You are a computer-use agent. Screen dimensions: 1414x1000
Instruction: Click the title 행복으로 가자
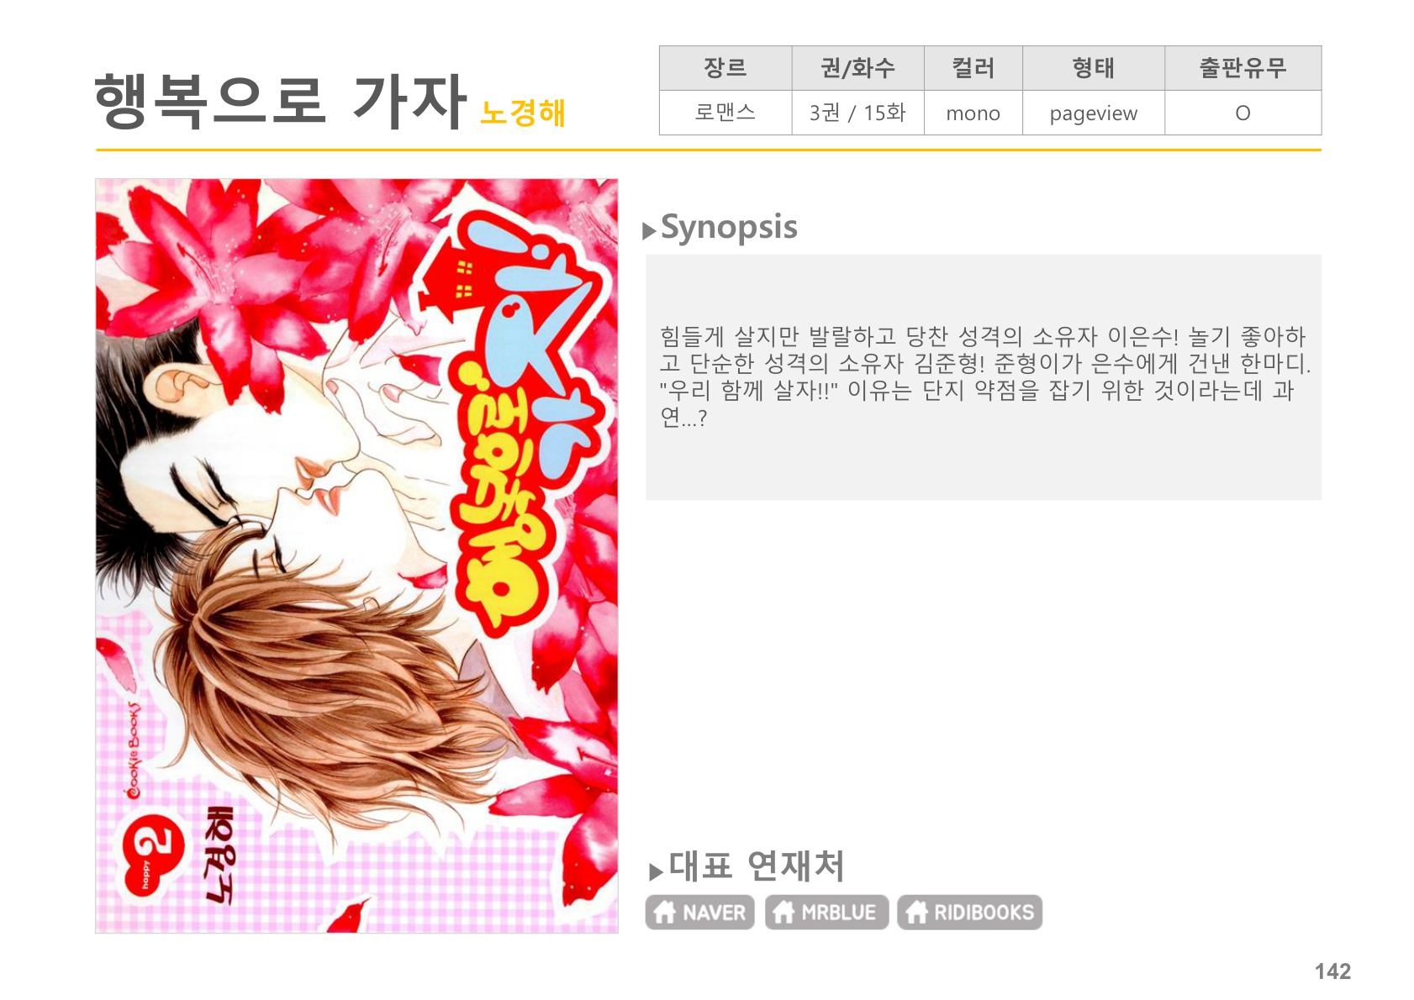click(x=281, y=101)
